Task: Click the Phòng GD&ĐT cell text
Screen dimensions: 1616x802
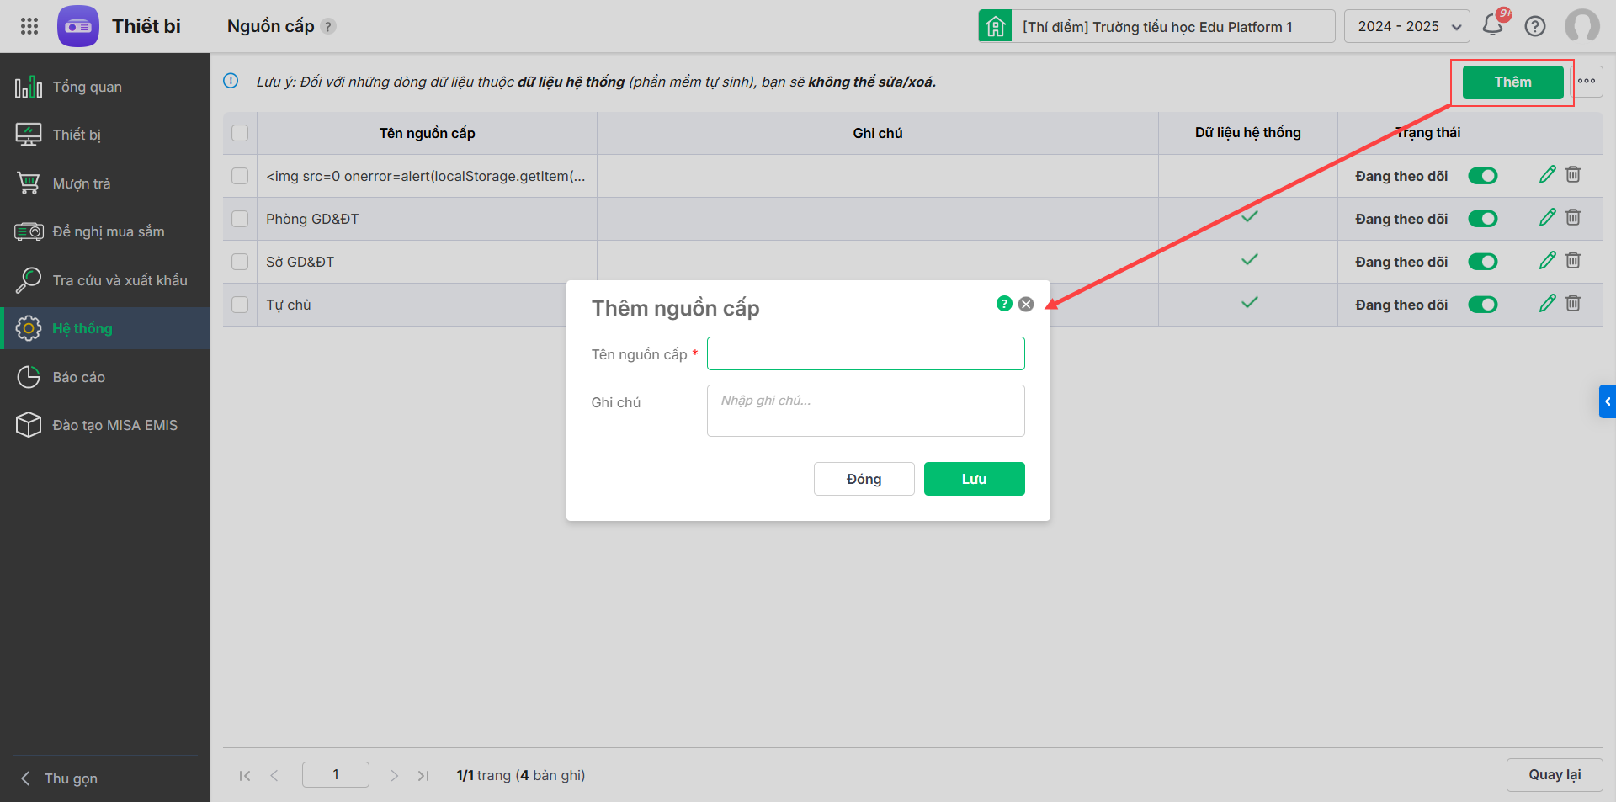Action: pos(312,219)
